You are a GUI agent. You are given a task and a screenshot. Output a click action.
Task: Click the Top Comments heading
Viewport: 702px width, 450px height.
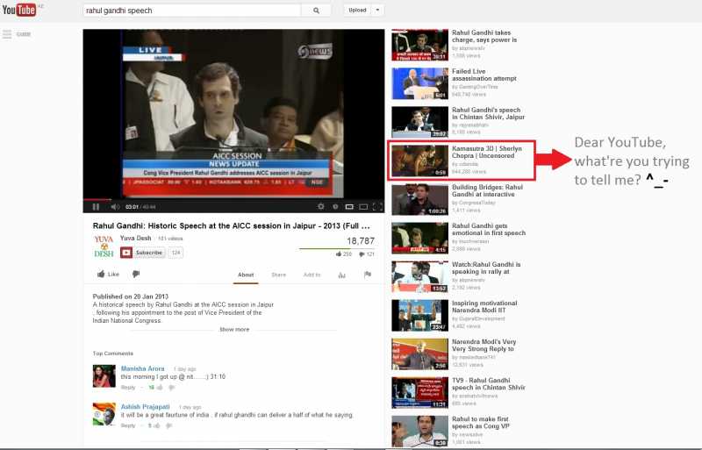(x=113, y=354)
